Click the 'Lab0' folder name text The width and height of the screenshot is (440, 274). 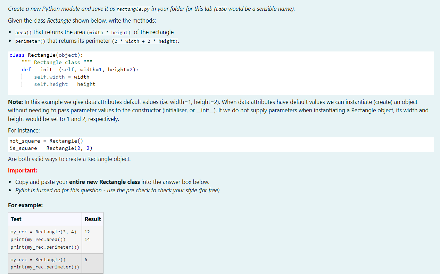(221, 9)
